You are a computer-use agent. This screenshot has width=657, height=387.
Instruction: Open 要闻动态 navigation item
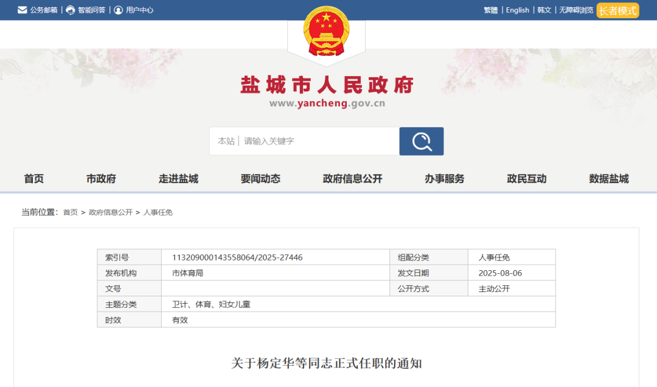260,179
